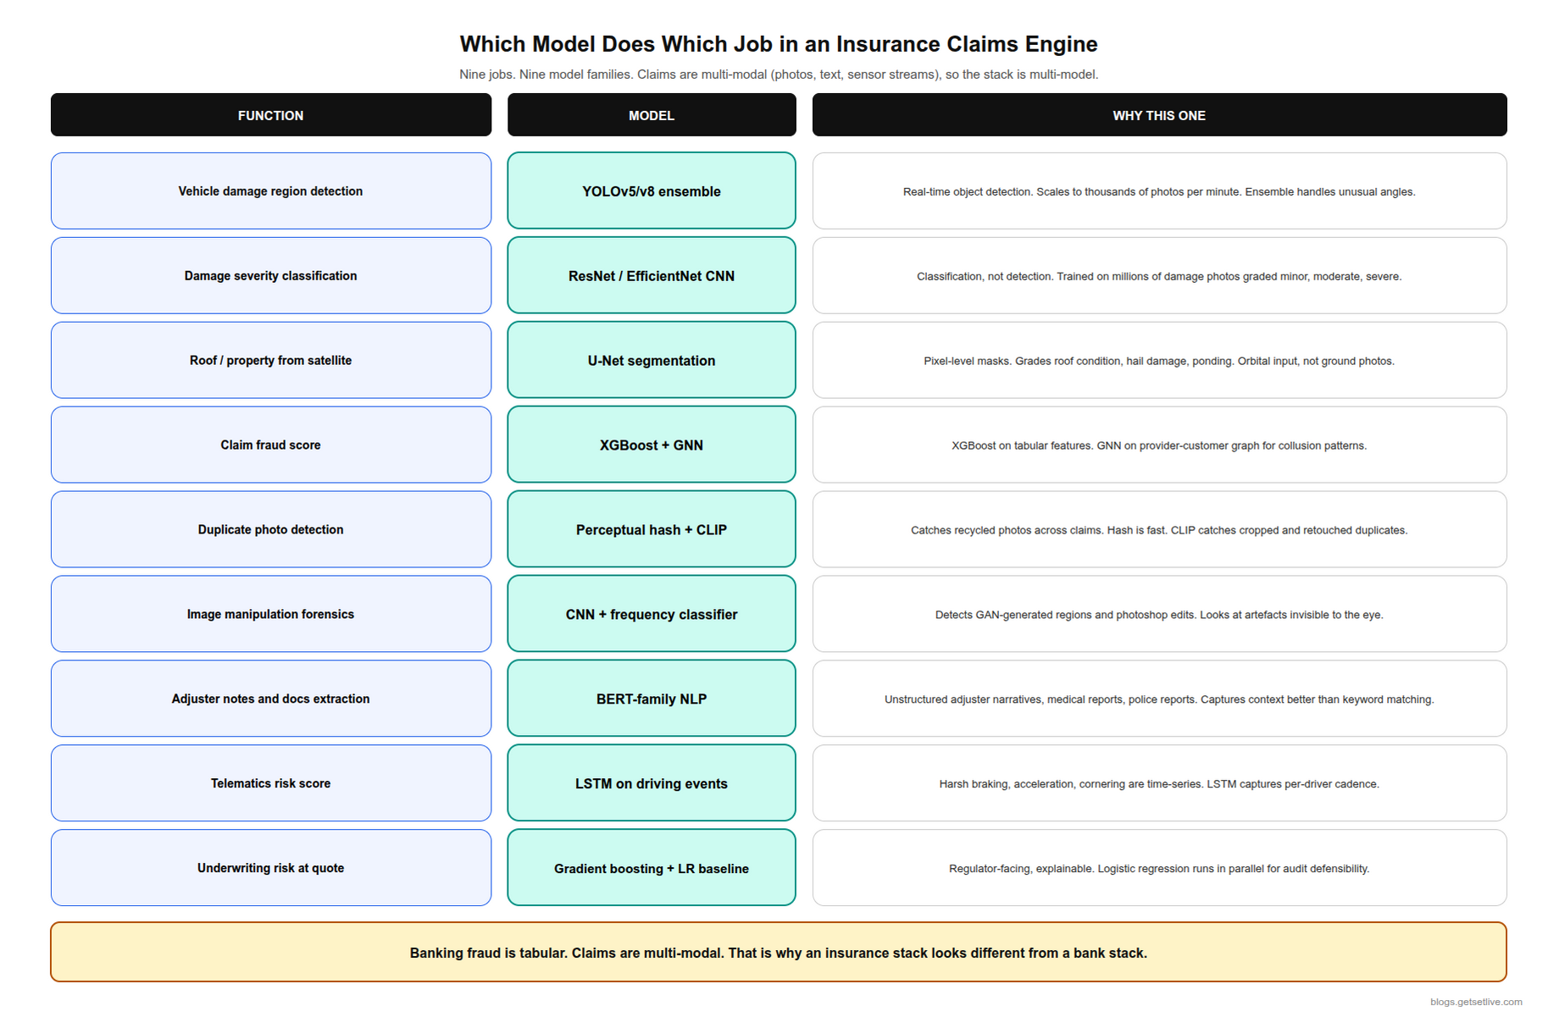Click the XGBoost on tabular features explanation
Viewport: 1559px width, 1017px height.
[1159, 445]
